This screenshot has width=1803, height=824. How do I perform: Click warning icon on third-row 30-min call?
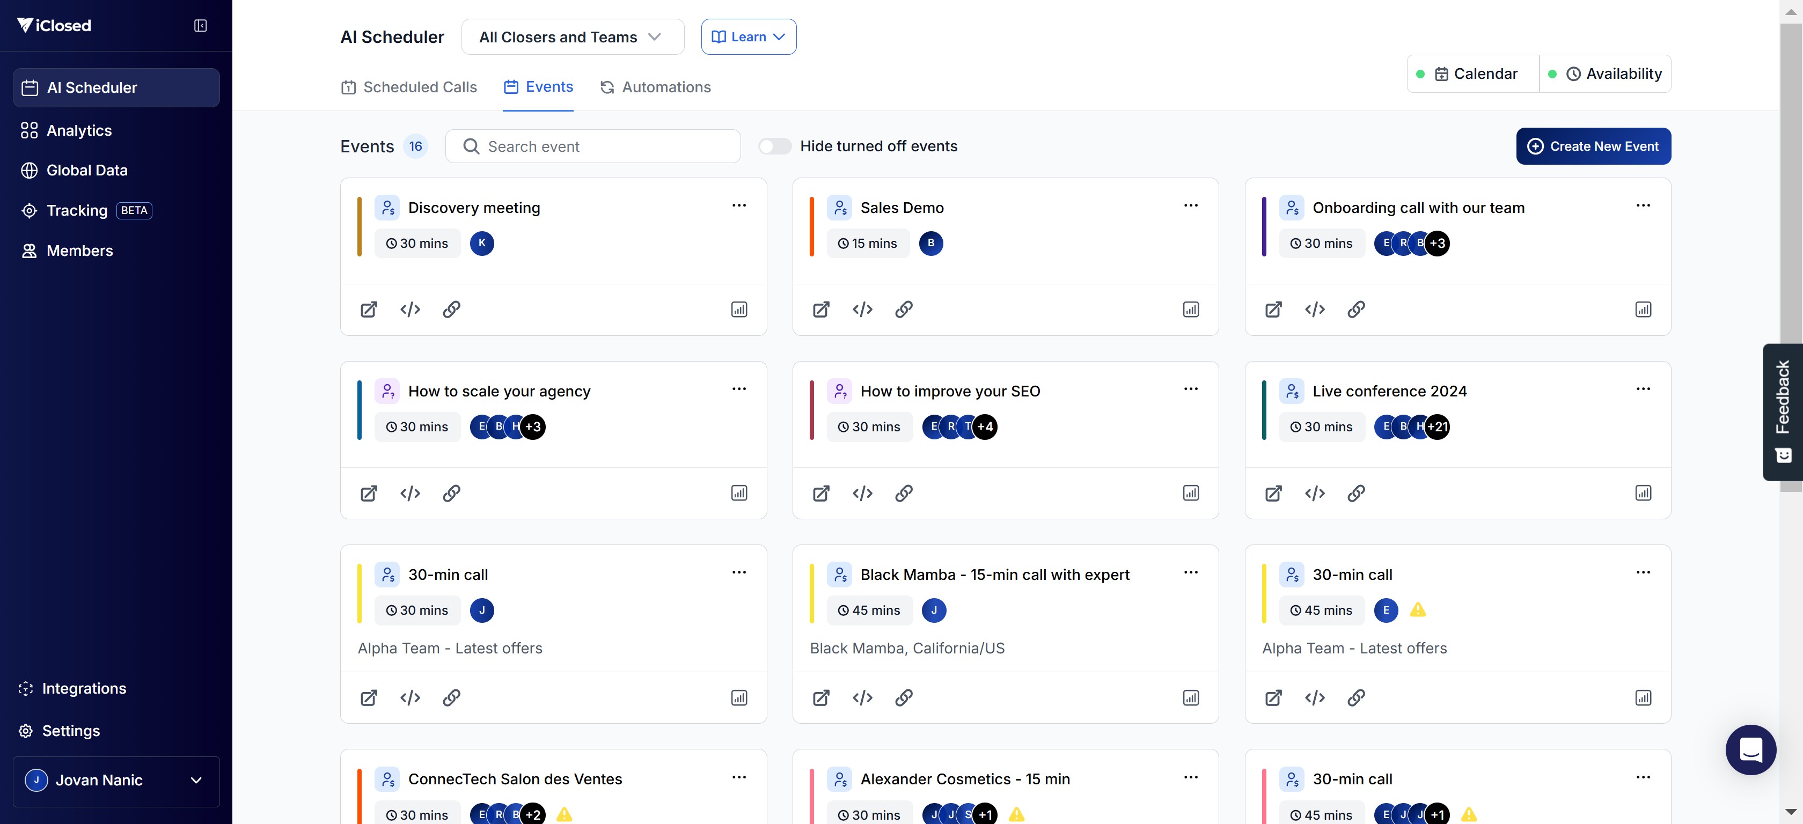click(x=1418, y=610)
